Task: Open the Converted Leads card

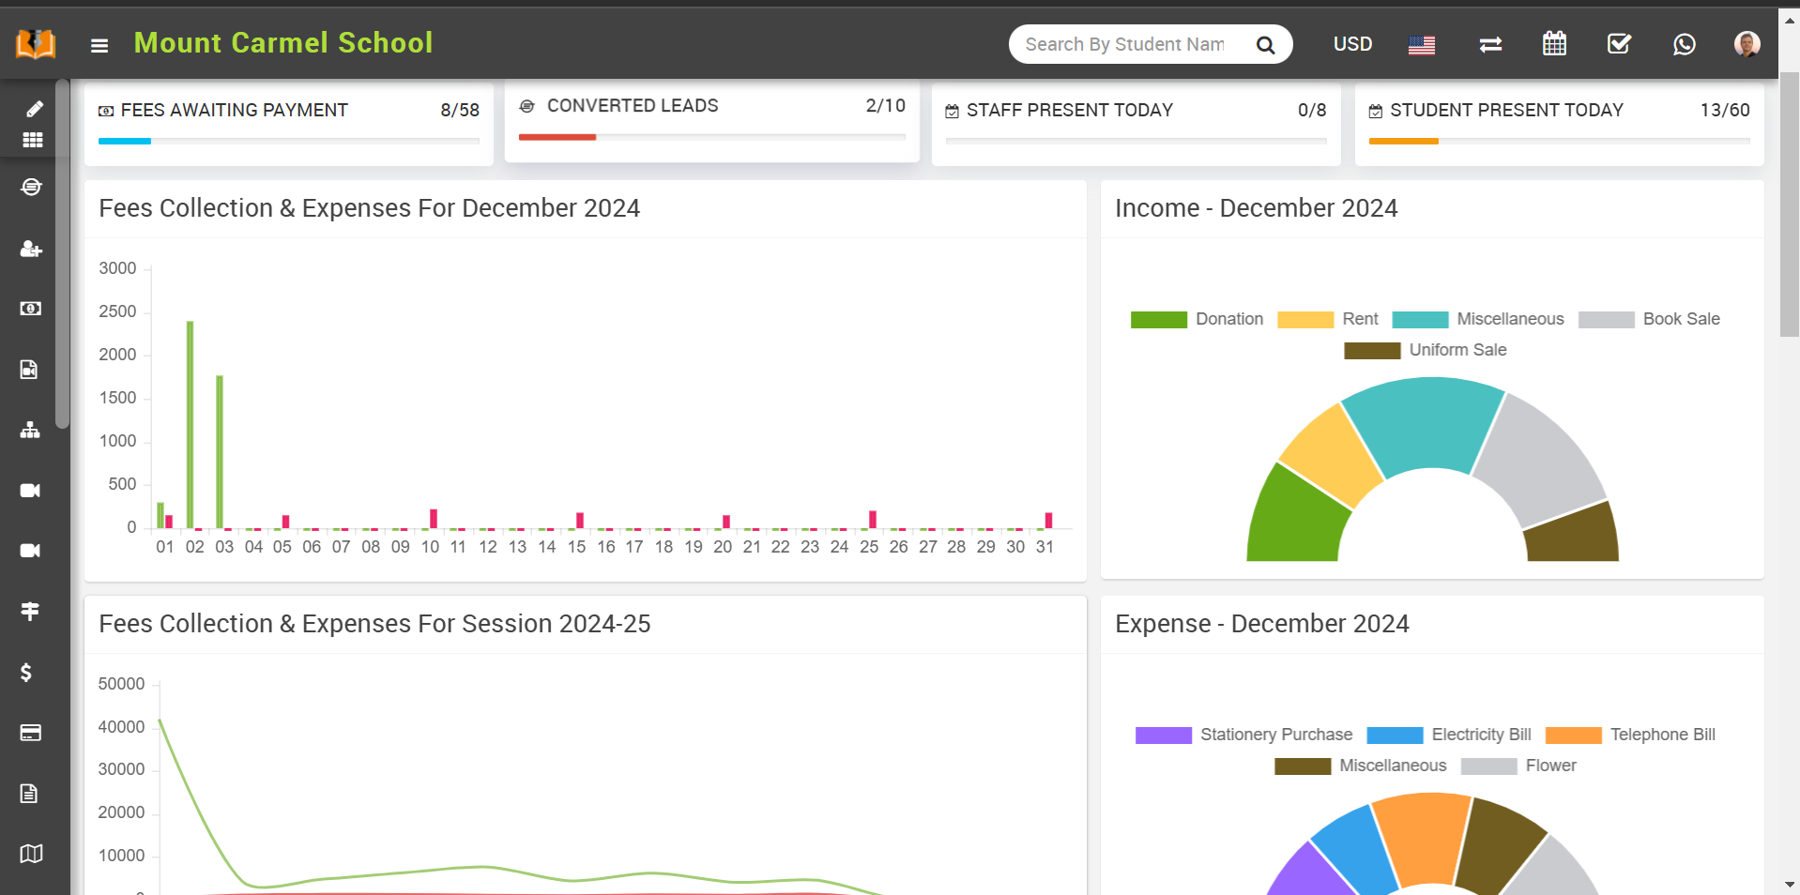Action: tap(712, 119)
